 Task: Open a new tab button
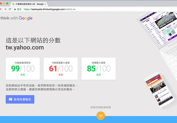point(51,4)
